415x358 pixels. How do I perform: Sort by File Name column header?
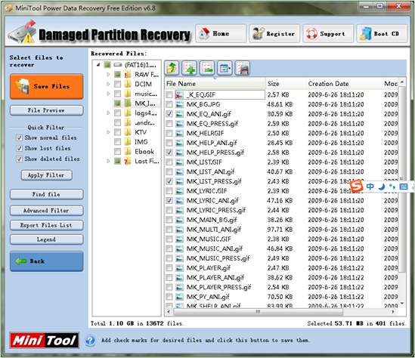215,84
